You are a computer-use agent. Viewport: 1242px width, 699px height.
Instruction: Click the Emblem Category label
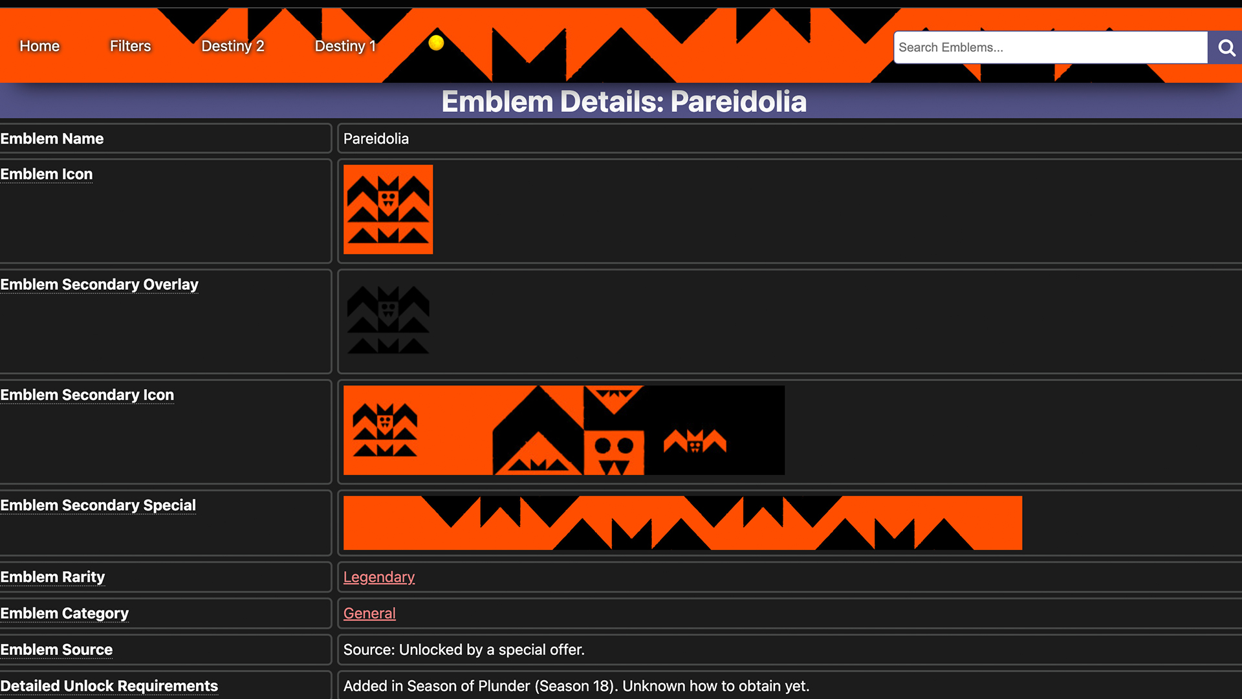click(x=64, y=613)
